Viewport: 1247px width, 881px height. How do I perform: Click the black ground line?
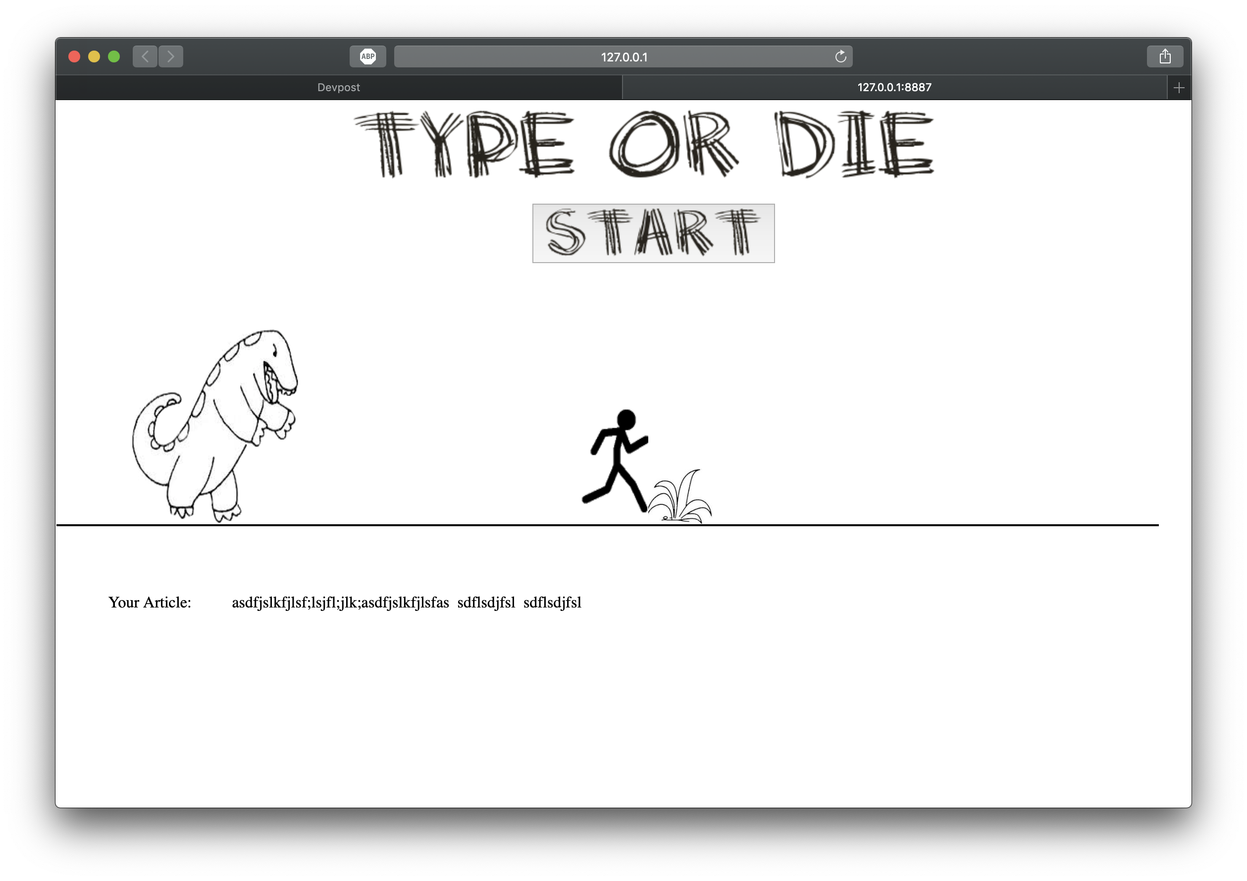[x=923, y=525]
